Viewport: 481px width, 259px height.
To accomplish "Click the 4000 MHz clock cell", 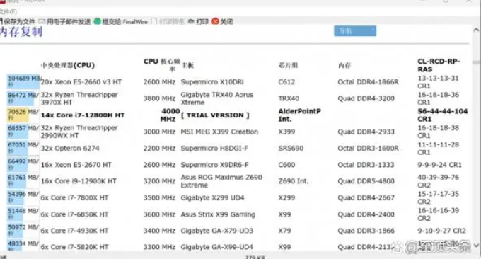I will click(x=170, y=115).
